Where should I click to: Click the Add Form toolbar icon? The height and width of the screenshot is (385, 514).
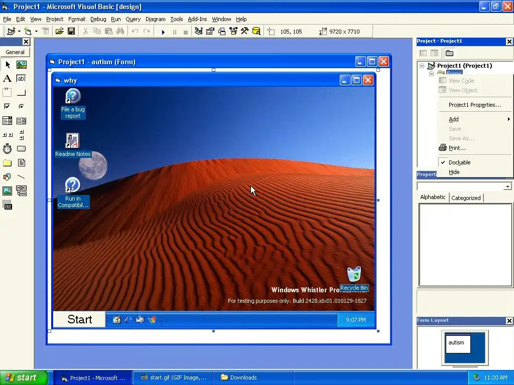(28, 32)
